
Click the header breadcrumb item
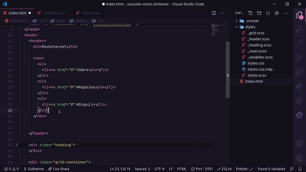81,21
